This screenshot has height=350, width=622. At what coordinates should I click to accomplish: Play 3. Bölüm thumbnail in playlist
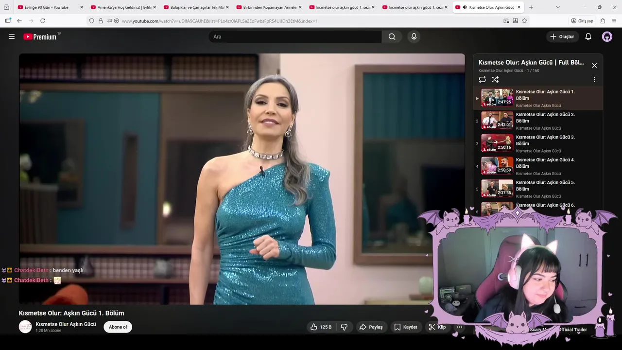coord(497,143)
